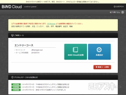
Task: Launch BiND Cloud with the teal button
Action: pyautogui.click(x=76, y=52)
